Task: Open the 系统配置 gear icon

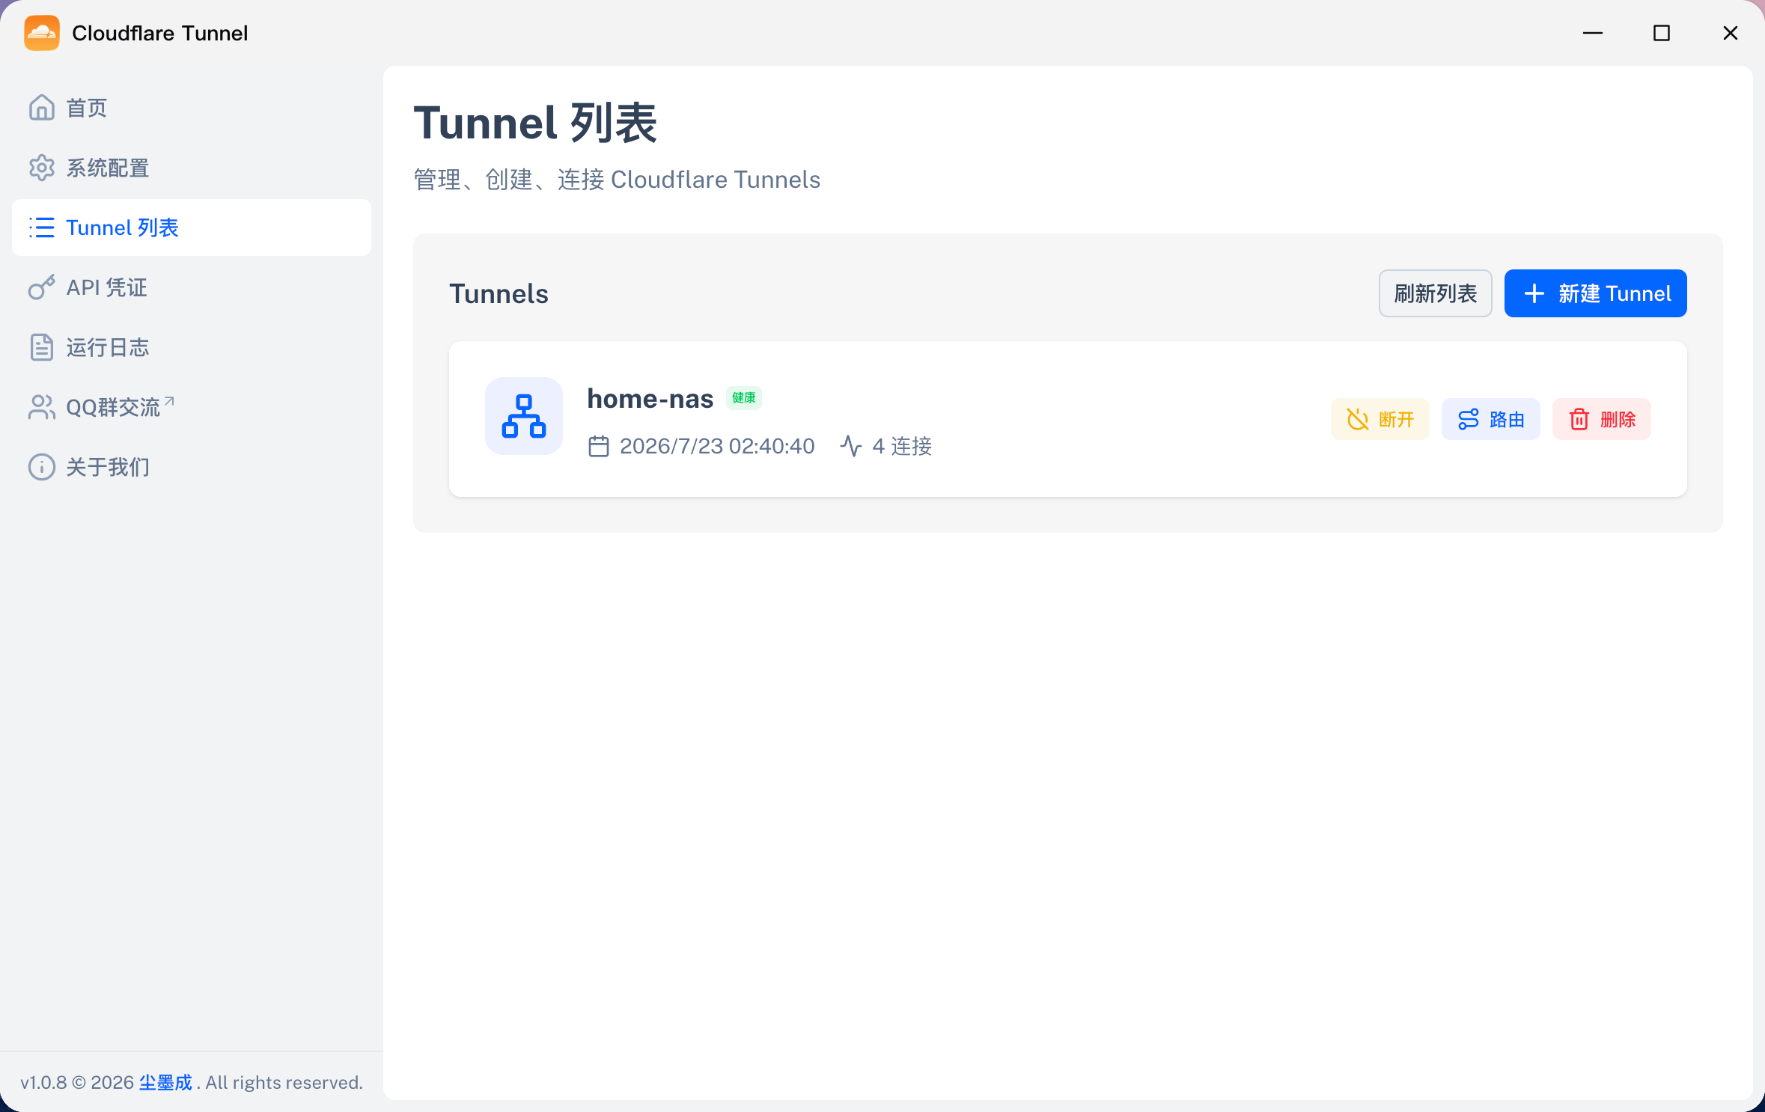Action: click(x=42, y=168)
